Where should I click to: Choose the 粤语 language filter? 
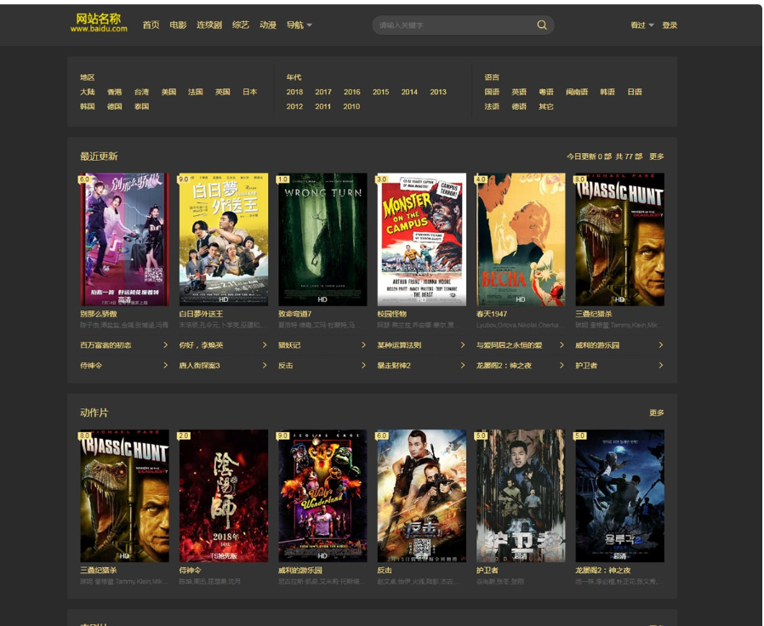tap(545, 92)
